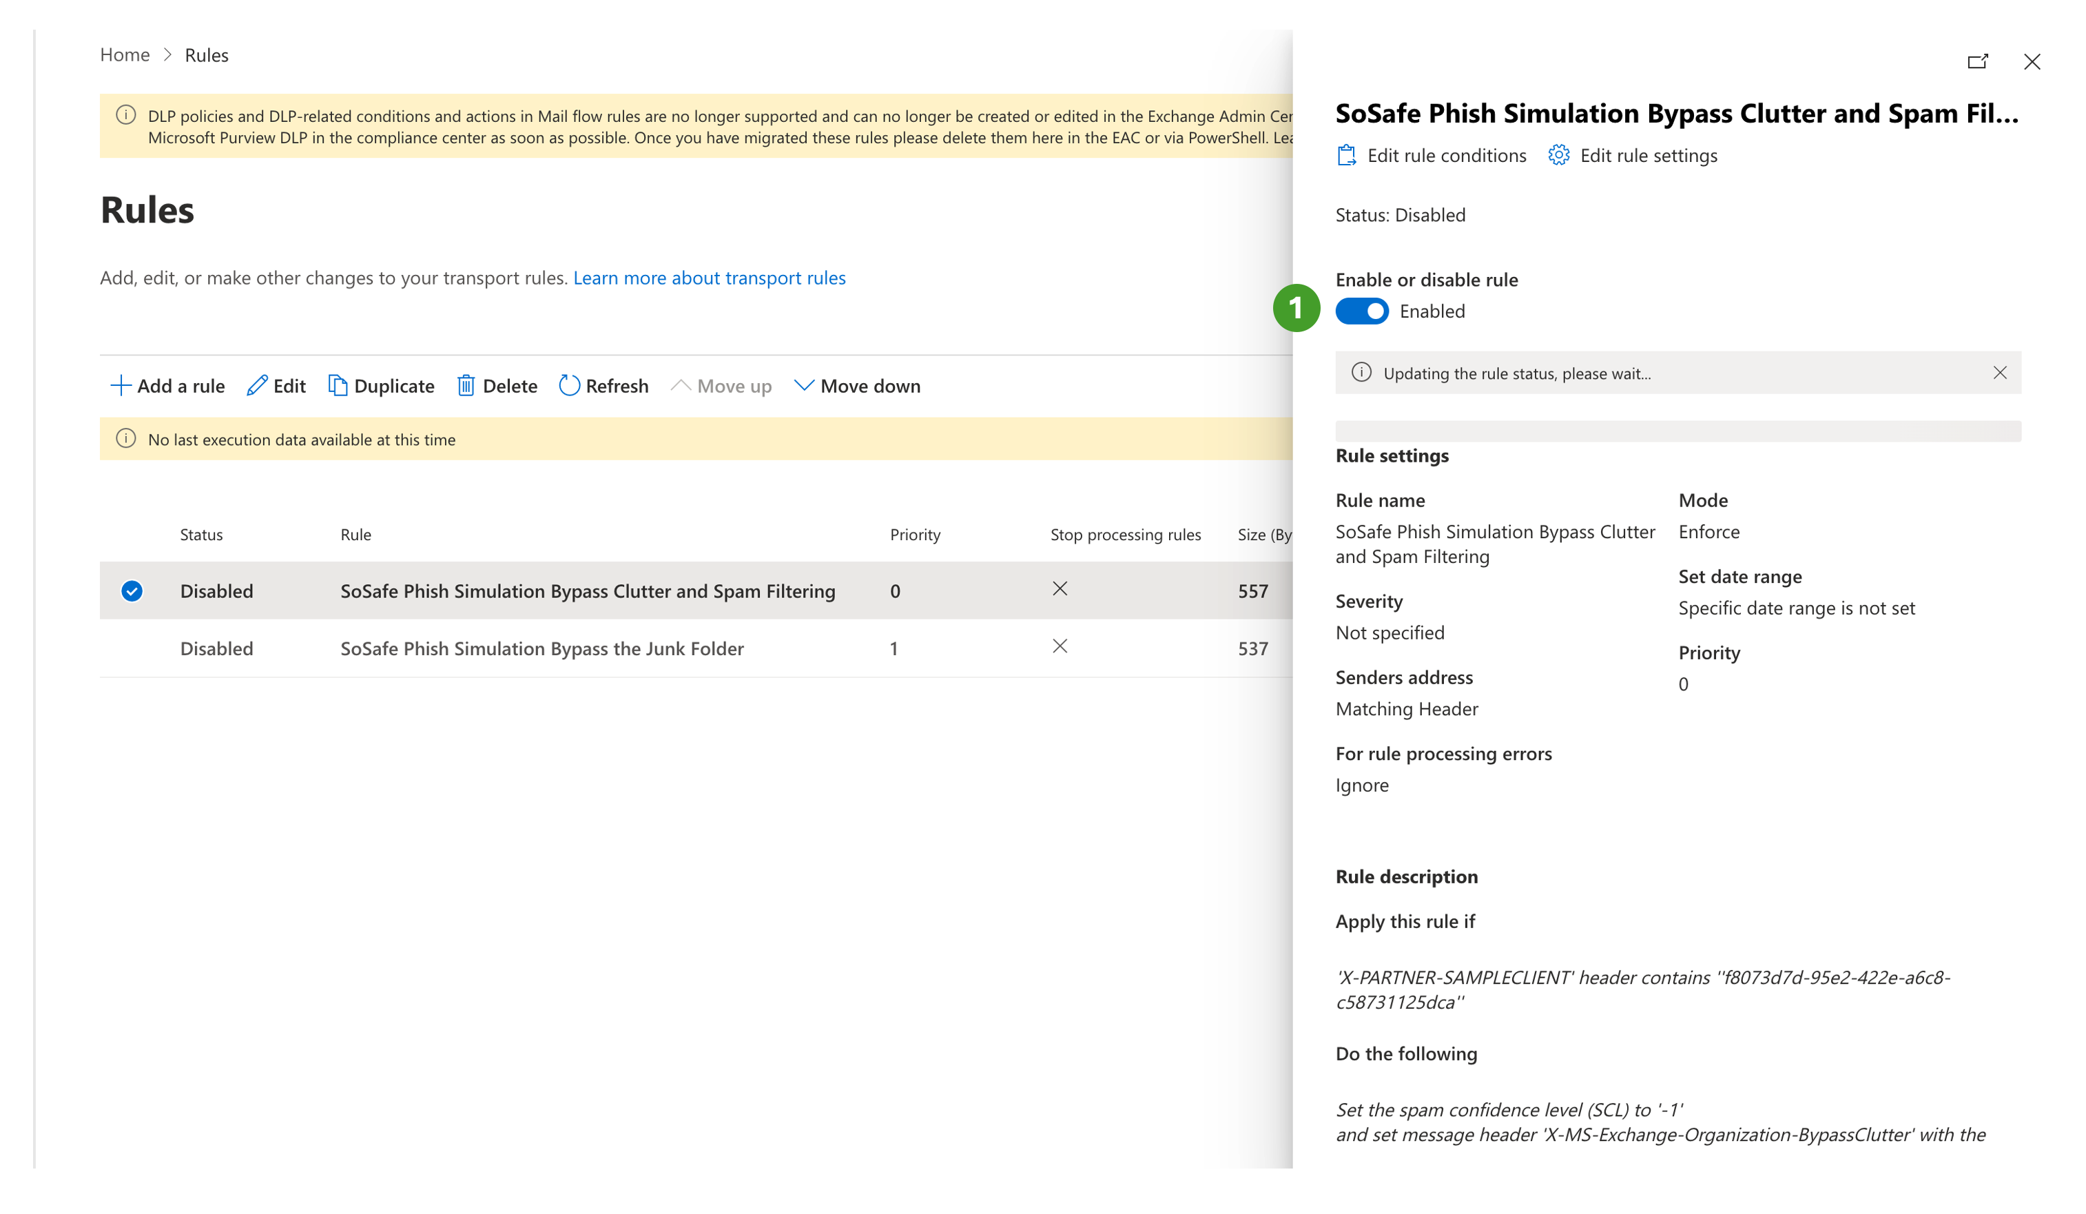
Task: Uncheck the Bypass Clutter rule row checkbox
Action: pyautogui.click(x=132, y=591)
